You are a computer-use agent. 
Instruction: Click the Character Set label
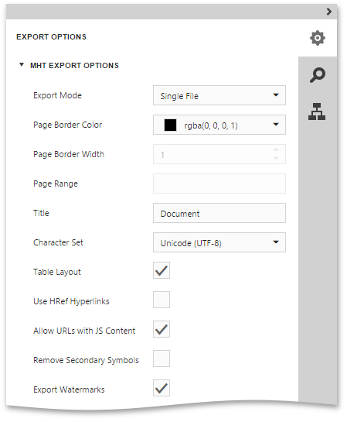[x=58, y=242]
